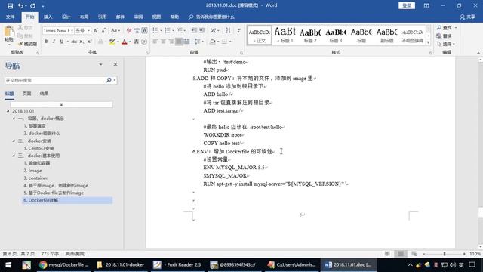
Task: Click the Replace button in Editing group
Action: 445,36
